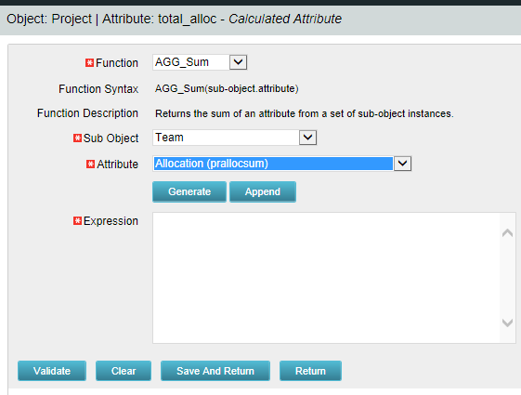Image resolution: width=521 pixels, height=395 pixels.
Task: Clear the expression
Action: pyautogui.click(x=124, y=371)
